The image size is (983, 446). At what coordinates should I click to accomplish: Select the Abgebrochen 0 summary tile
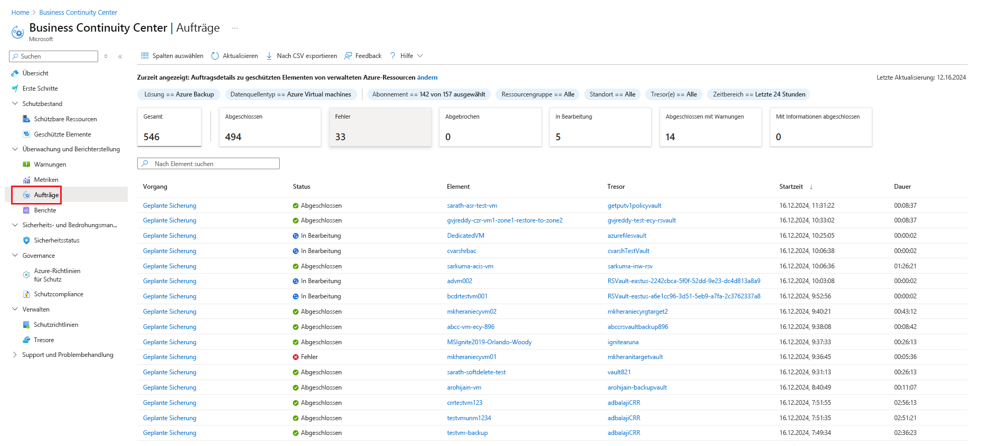tap(490, 127)
